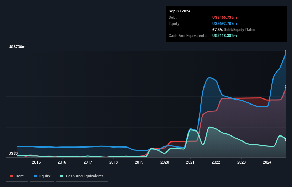Click the Cash value US$118.382m
Screen dimensions: 292x187
click(x=224, y=36)
